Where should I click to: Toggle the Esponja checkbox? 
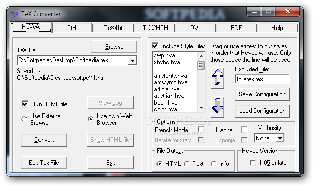pos(244,140)
